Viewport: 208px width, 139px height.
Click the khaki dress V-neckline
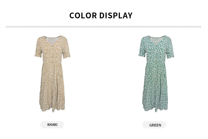click(53, 40)
